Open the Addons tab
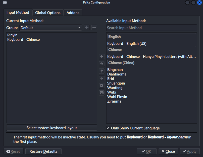203x157 pixels. tap(73, 13)
